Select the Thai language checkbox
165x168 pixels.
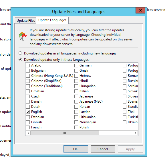point(124,112)
